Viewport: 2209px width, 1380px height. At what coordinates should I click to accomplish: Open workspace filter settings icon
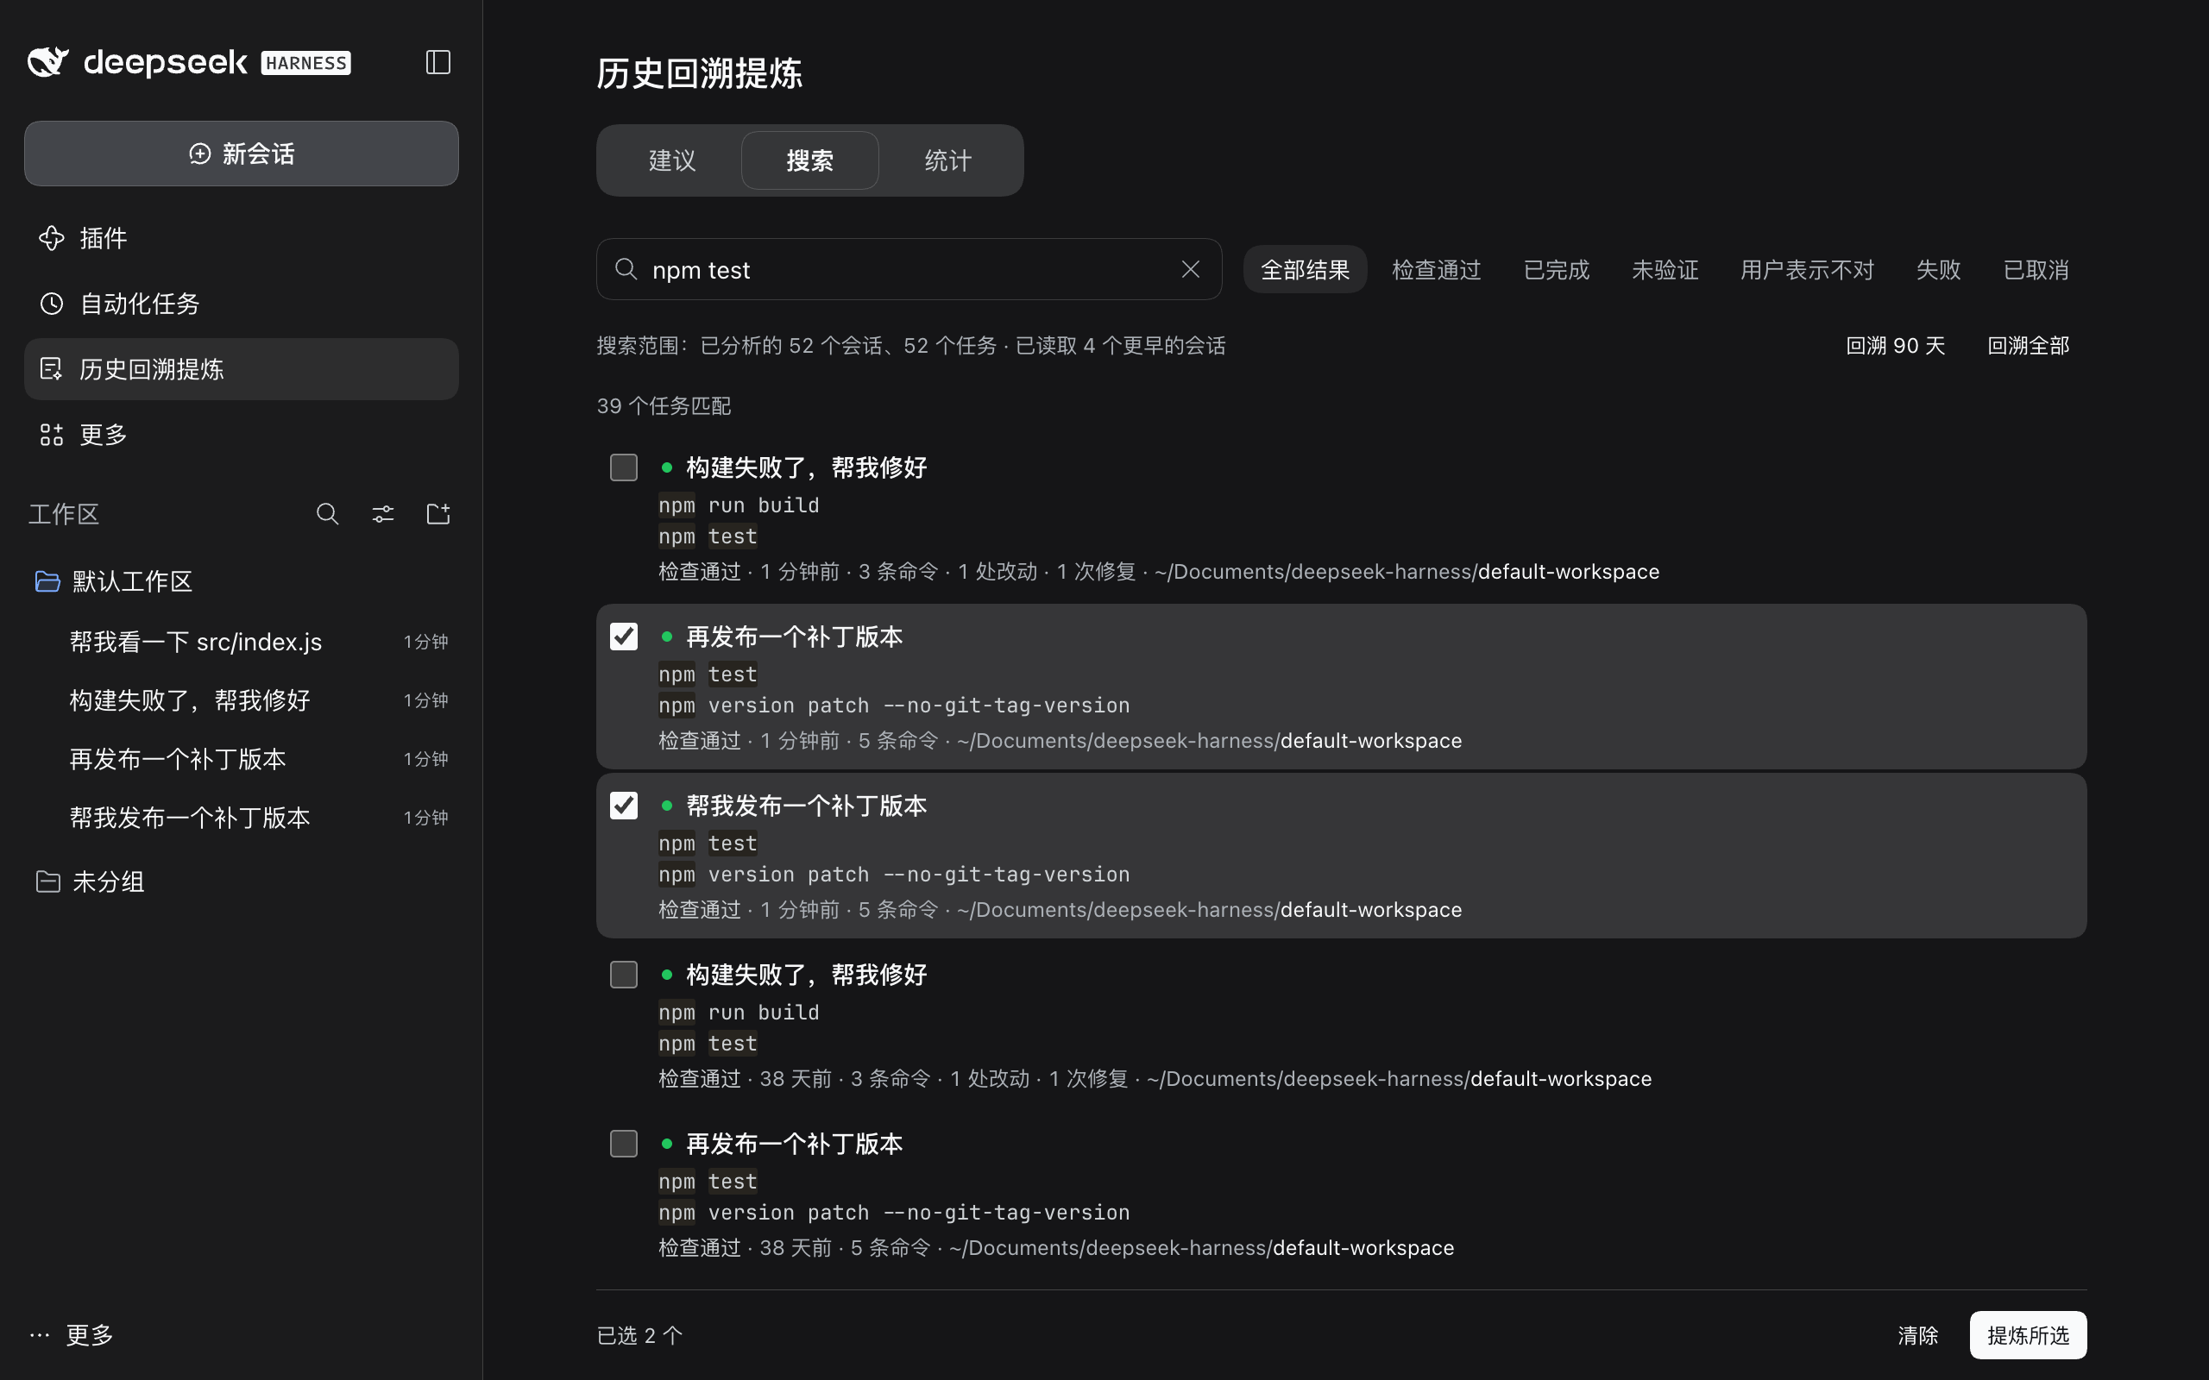383,514
